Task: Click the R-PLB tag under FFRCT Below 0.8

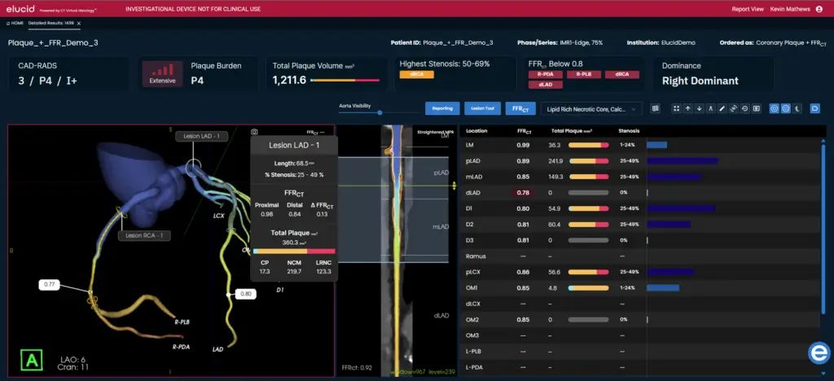Action: click(x=583, y=74)
